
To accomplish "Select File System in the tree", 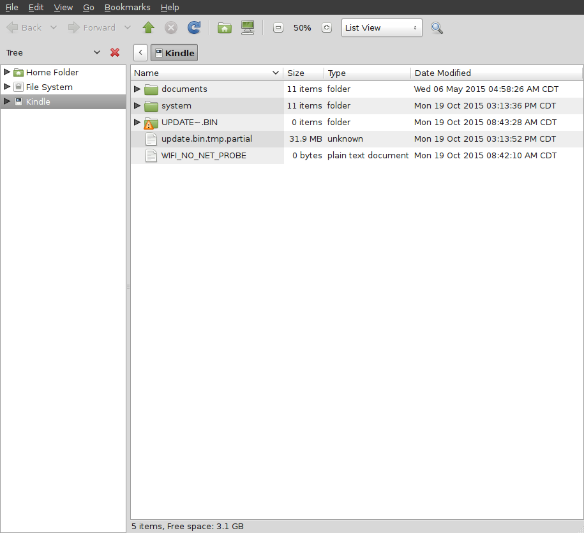I will click(x=49, y=87).
